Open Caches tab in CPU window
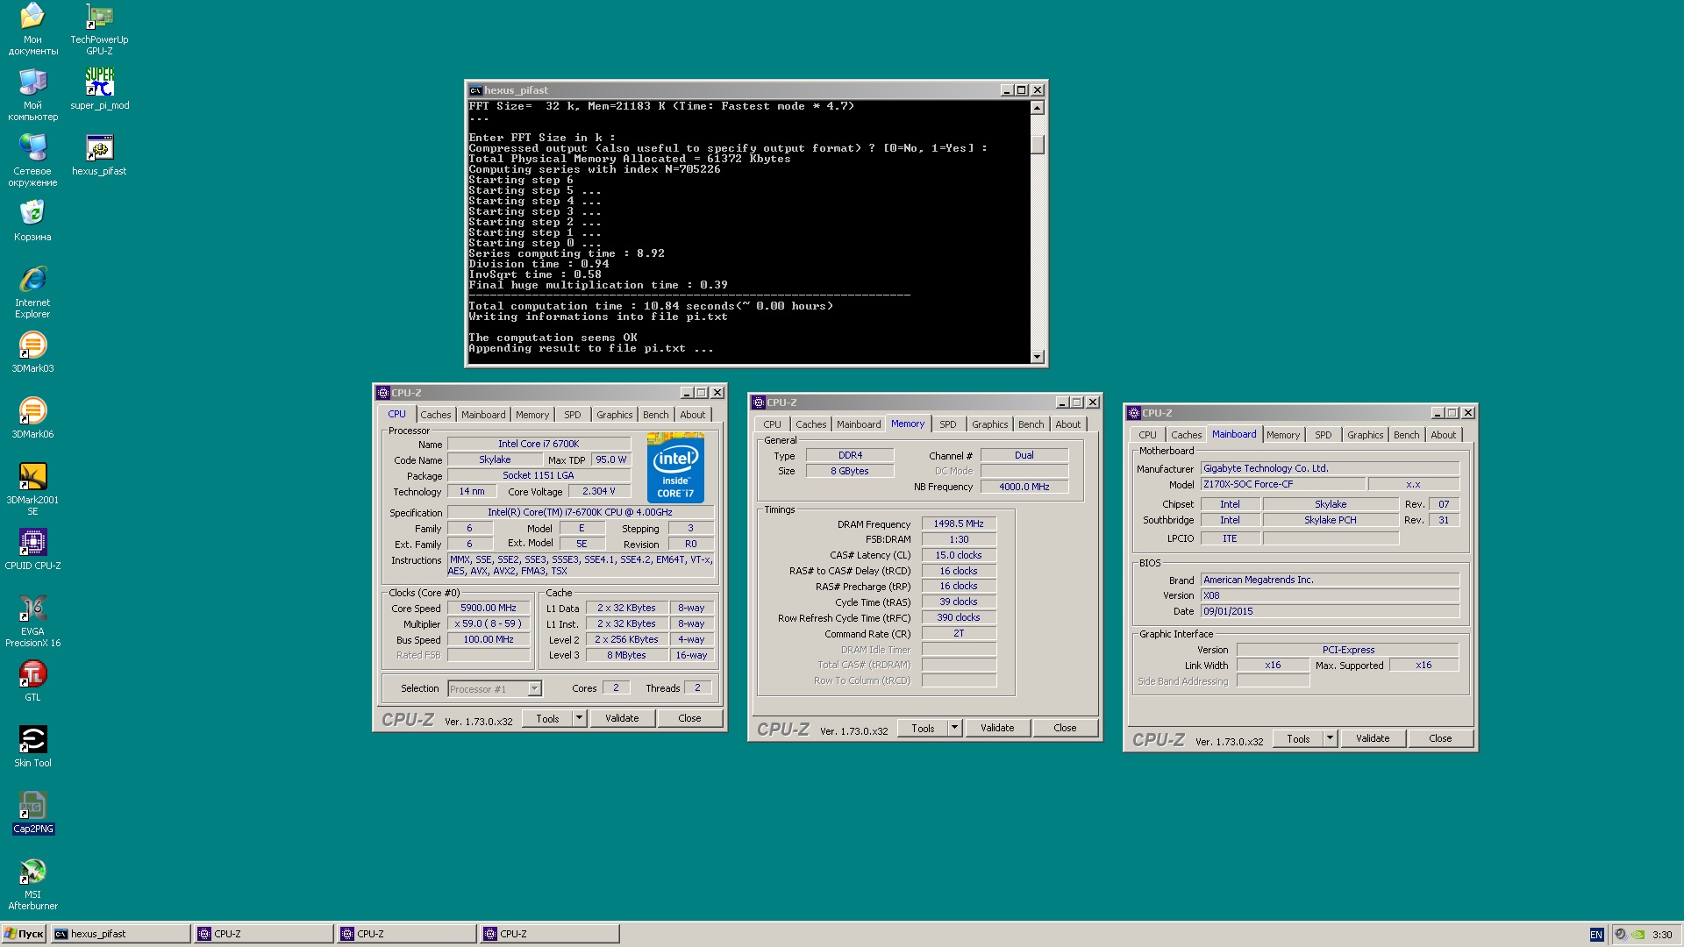The width and height of the screenshot is (1684, 947). (x=435, y=415)
